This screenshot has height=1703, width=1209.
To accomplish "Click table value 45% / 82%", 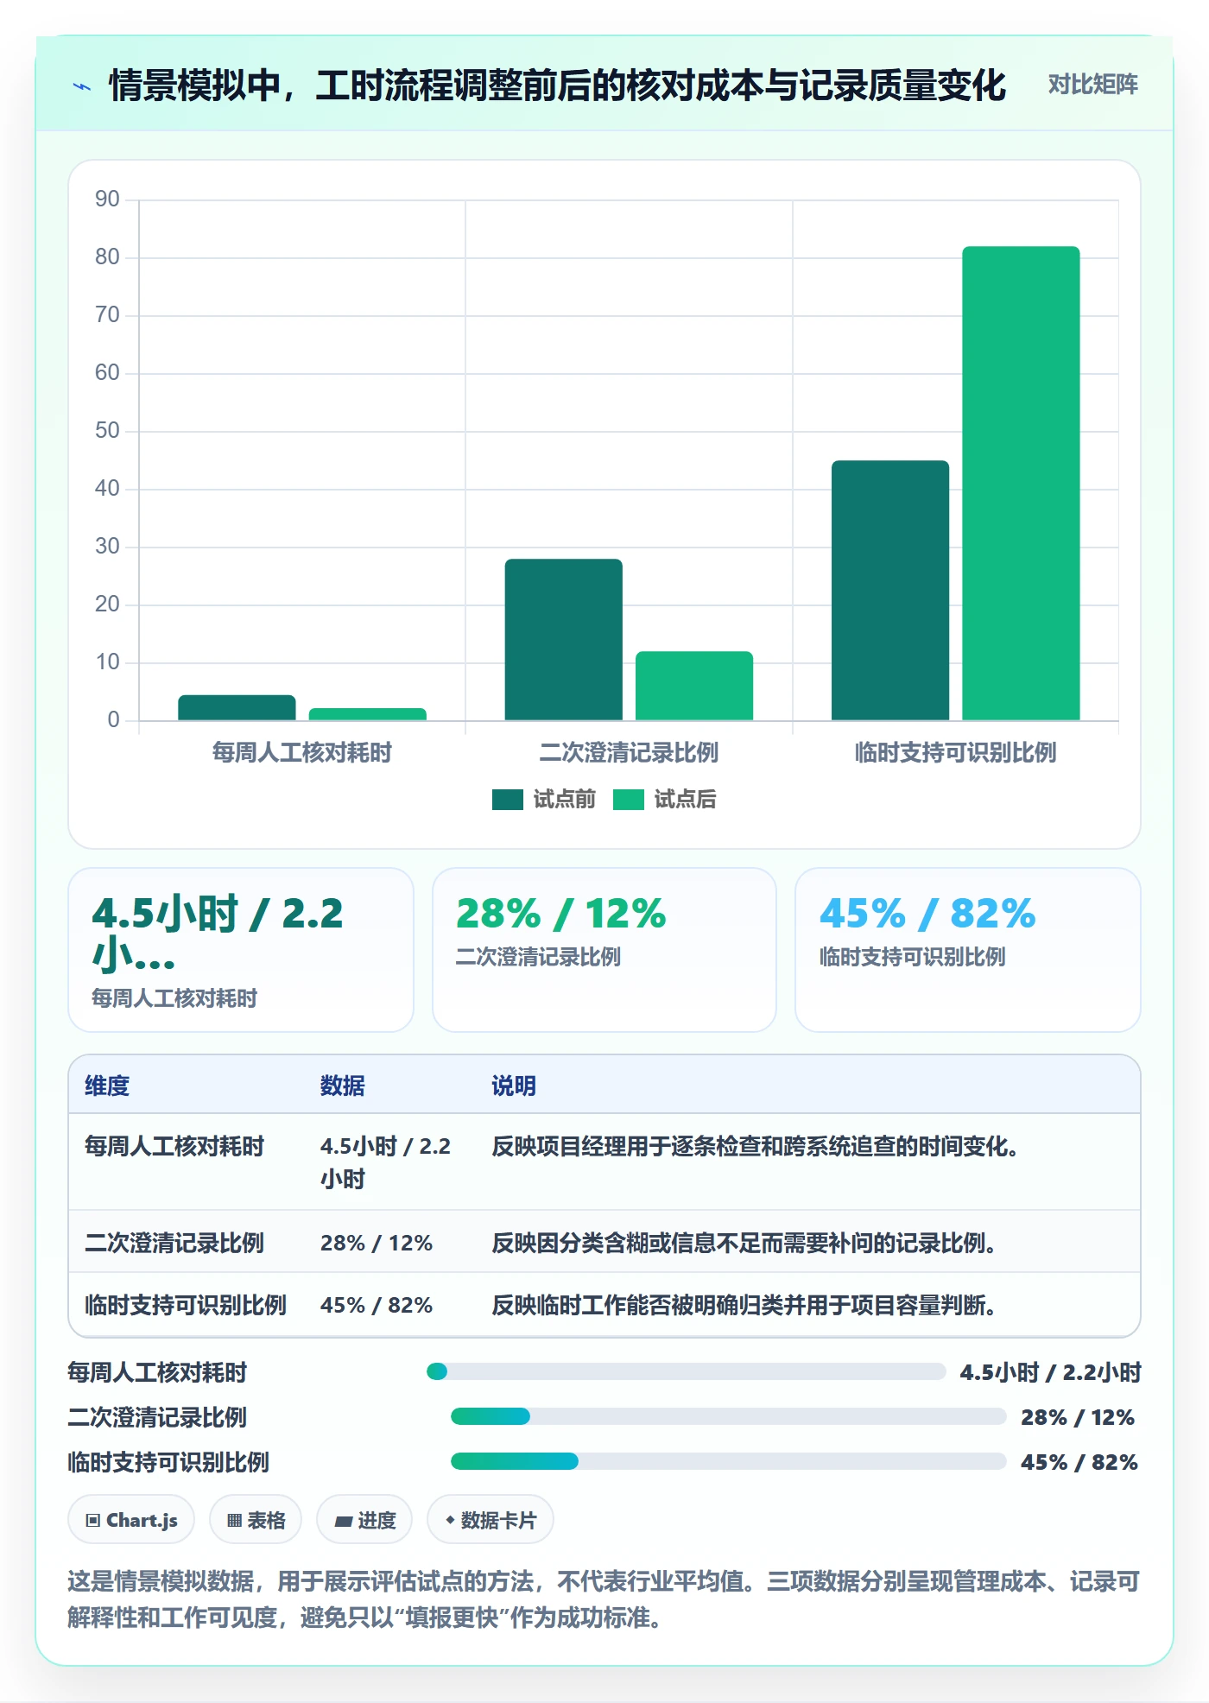I will [377, 1305].
